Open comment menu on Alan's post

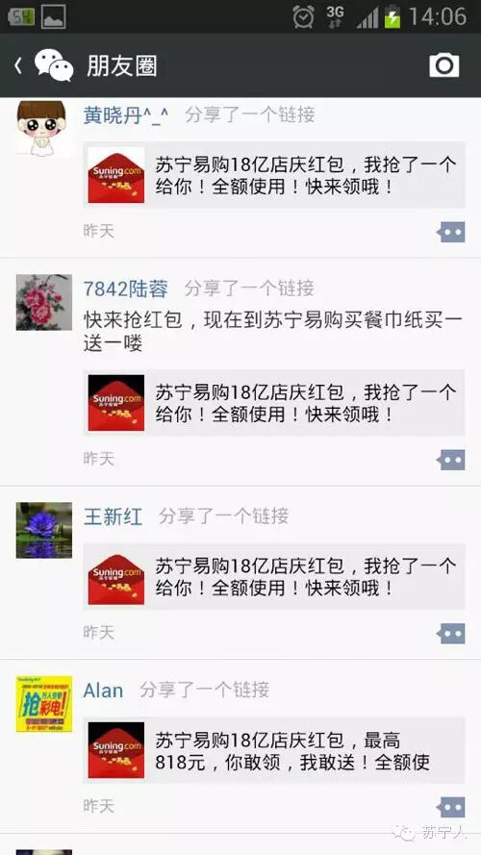tap(451, 807)
